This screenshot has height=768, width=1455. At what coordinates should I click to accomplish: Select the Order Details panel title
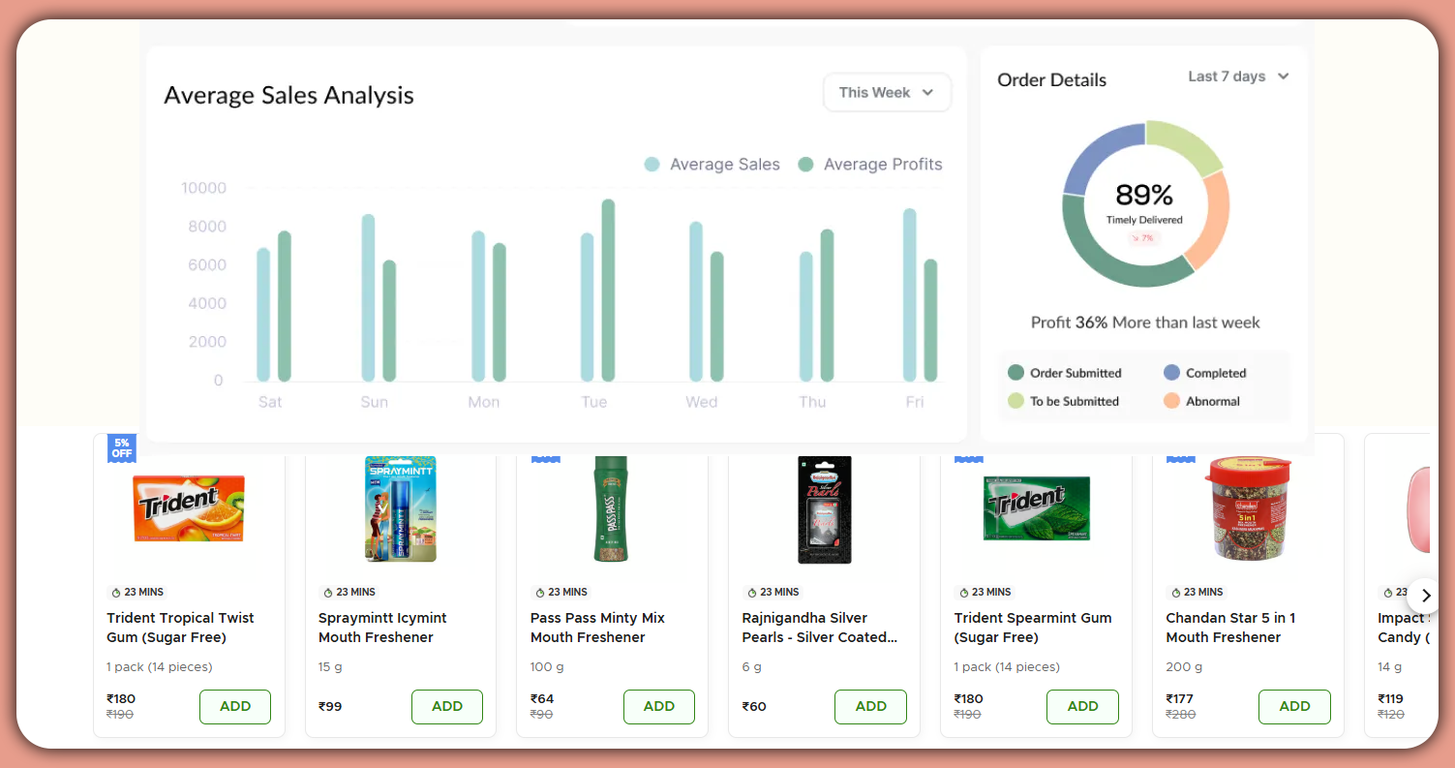tap(1051, 80)
